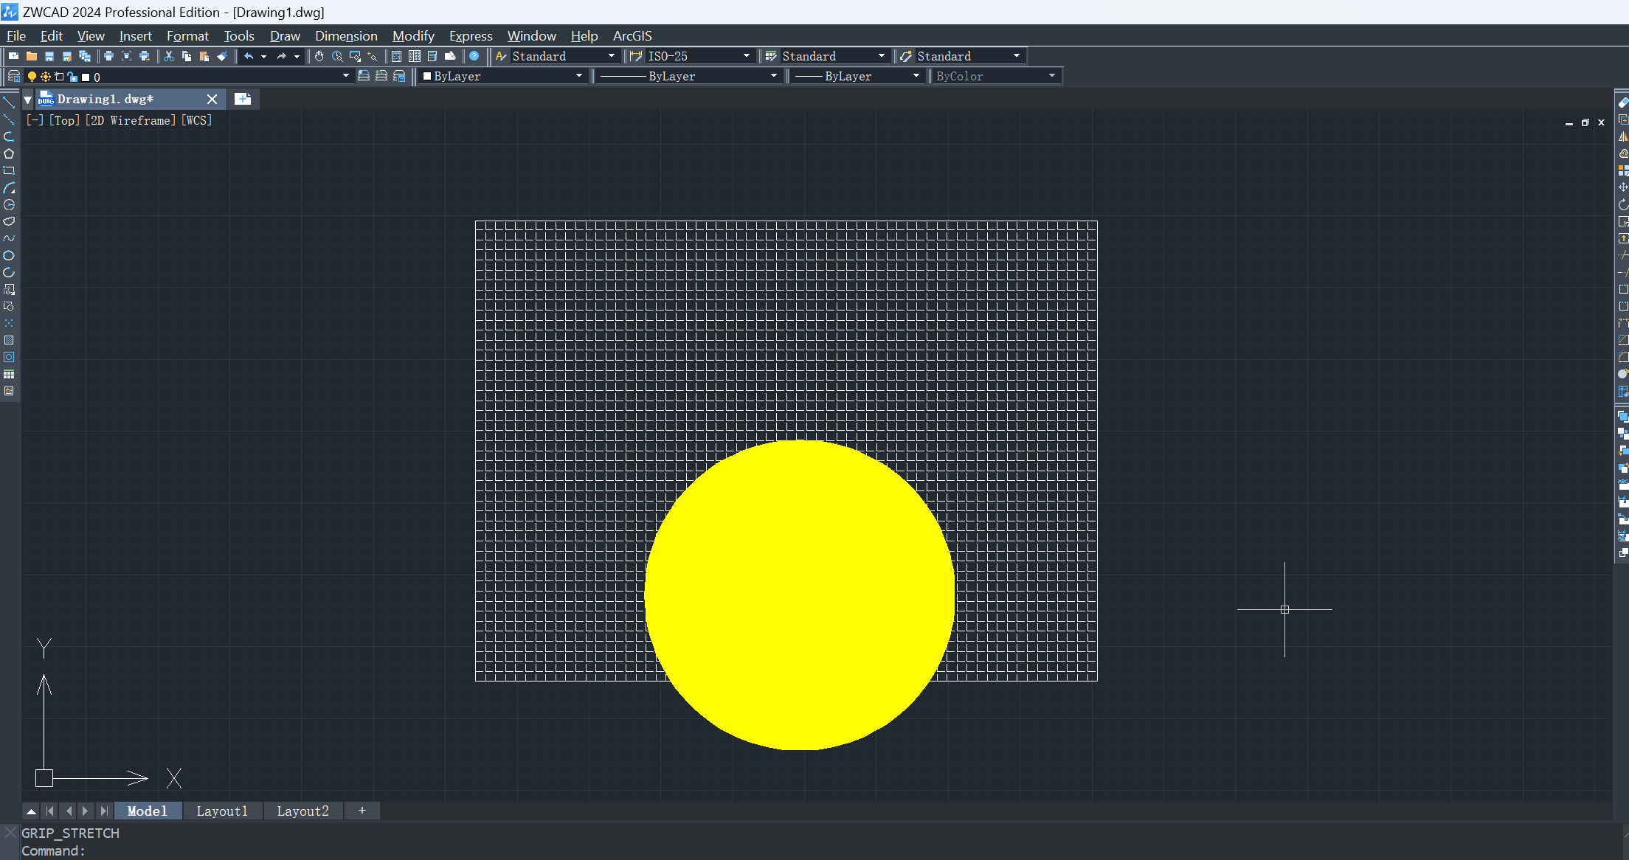
Task: Click the Command input line
Action: [812, 850]
